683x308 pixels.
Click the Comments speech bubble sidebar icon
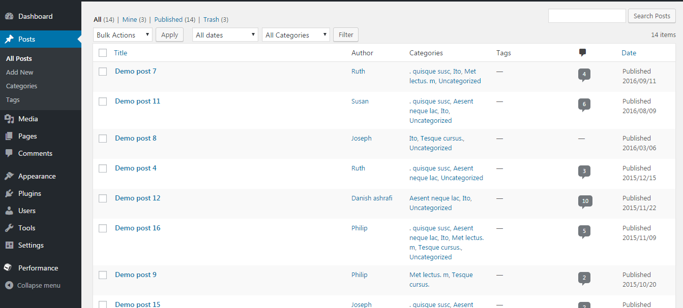click(x=9, y=153)
